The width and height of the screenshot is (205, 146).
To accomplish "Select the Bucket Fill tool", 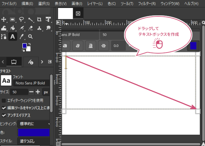I will pos(13,28).
